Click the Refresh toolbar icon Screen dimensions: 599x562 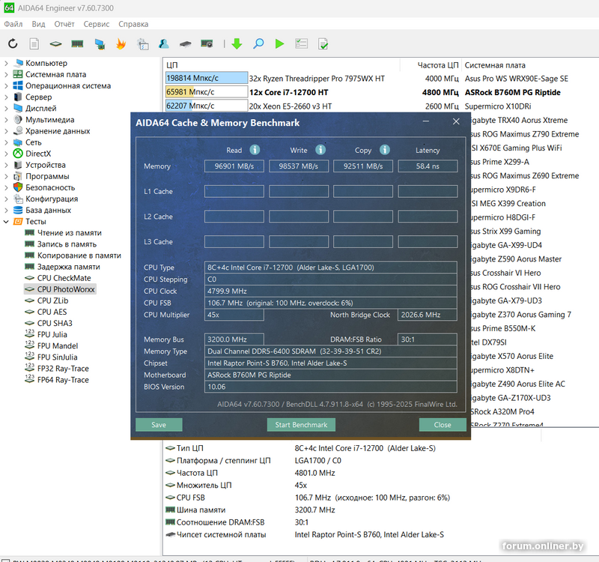coord(13,44)
